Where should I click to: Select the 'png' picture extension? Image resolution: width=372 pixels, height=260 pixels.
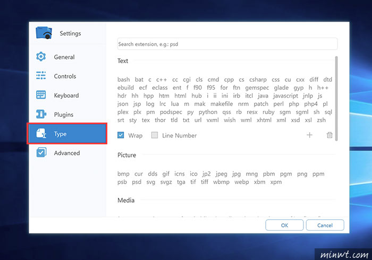[302, 174]
